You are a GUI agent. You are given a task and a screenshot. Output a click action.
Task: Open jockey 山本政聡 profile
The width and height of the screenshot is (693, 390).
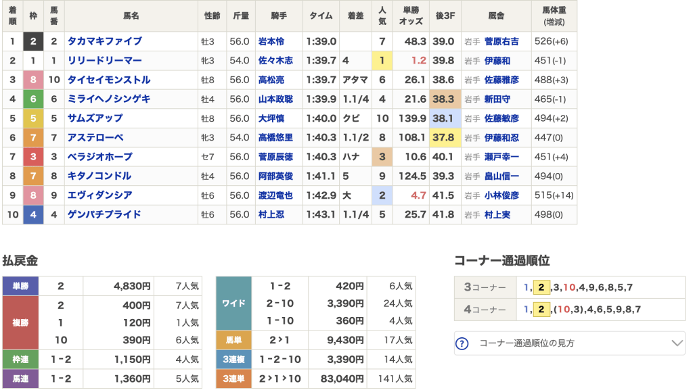276,99
